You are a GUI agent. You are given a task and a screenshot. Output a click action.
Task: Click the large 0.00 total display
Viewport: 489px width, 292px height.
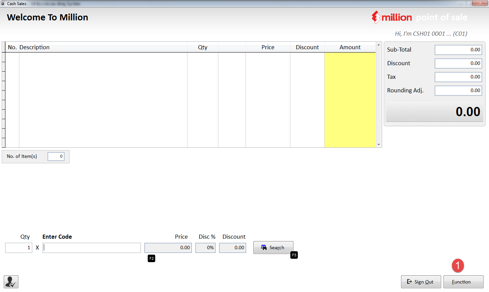[434, 111]
